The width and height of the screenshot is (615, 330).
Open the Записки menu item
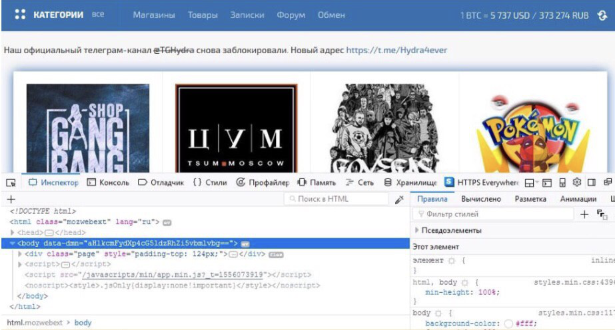click(x=247, y=15)
